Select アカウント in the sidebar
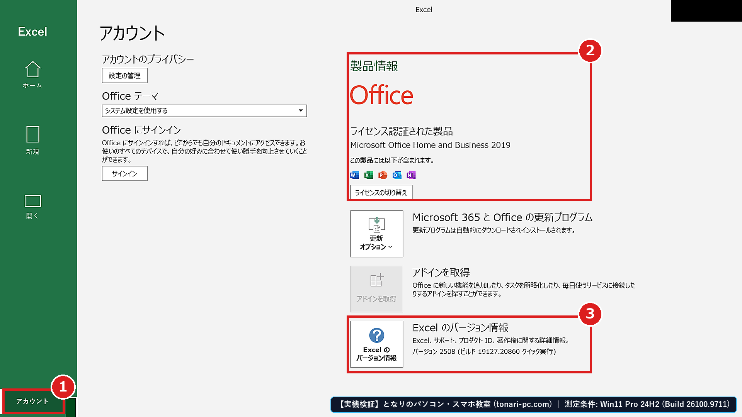 click(32, 401)
